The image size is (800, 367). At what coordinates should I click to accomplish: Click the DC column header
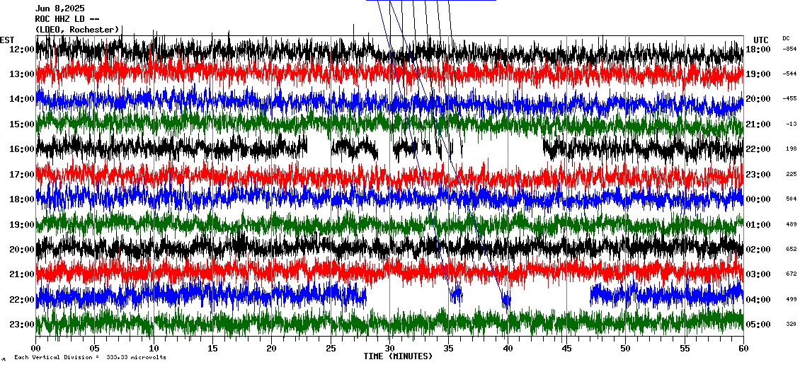pos(786,38)
